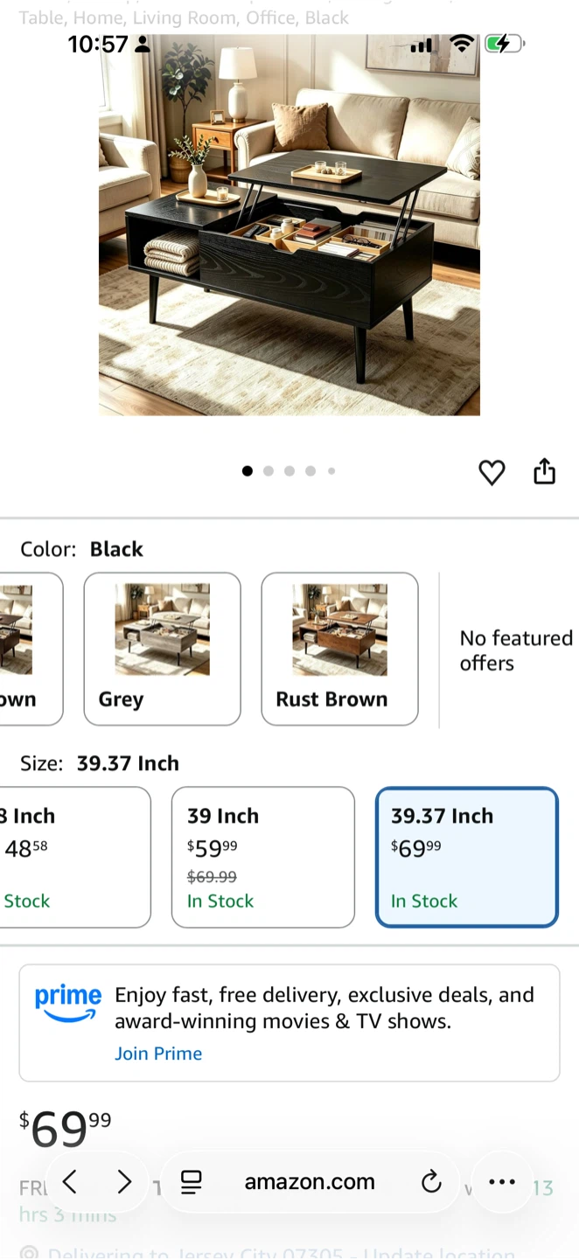Open the three-dots browser menu
The width and height of the screenshot is (579, 1259).
pos(502,1182)
